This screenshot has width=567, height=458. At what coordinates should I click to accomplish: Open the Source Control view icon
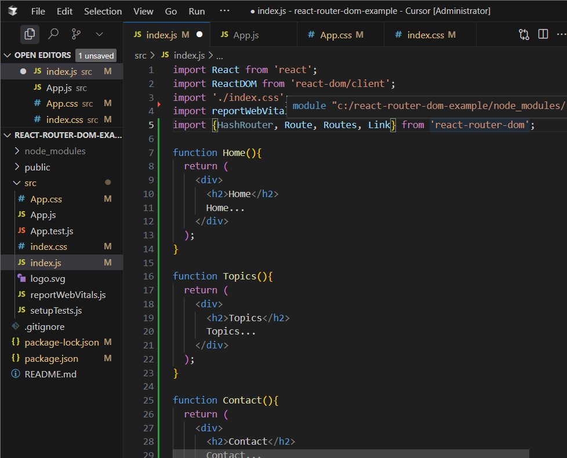pos(76,34)
